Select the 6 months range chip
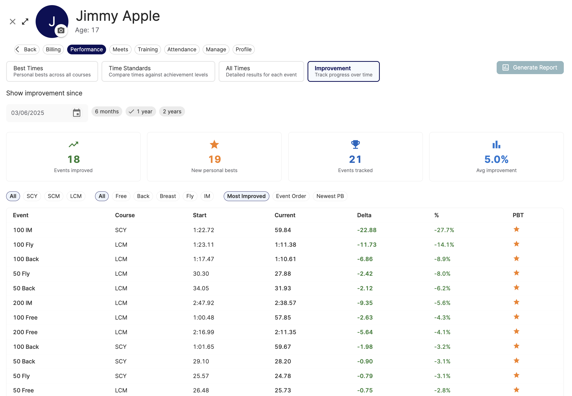This screenshot has width=572, height=396. [x=107, y=112]
